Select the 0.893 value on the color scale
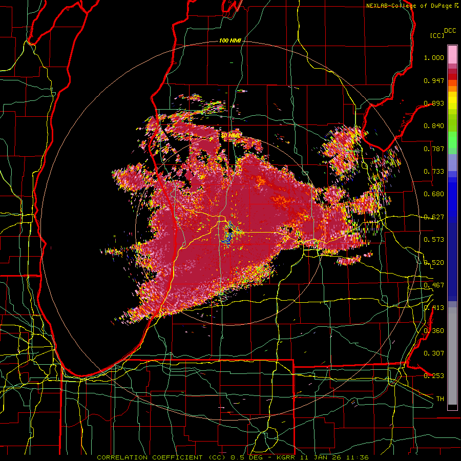The image size is (461, 461). click(x=434, y=103)
